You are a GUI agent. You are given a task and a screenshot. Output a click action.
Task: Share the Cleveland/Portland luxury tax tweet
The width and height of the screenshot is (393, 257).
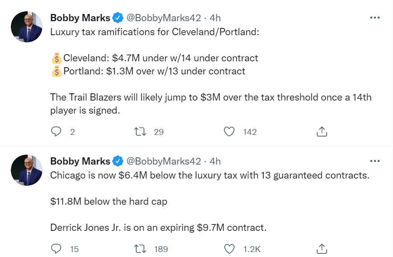[x=321, y=132]
